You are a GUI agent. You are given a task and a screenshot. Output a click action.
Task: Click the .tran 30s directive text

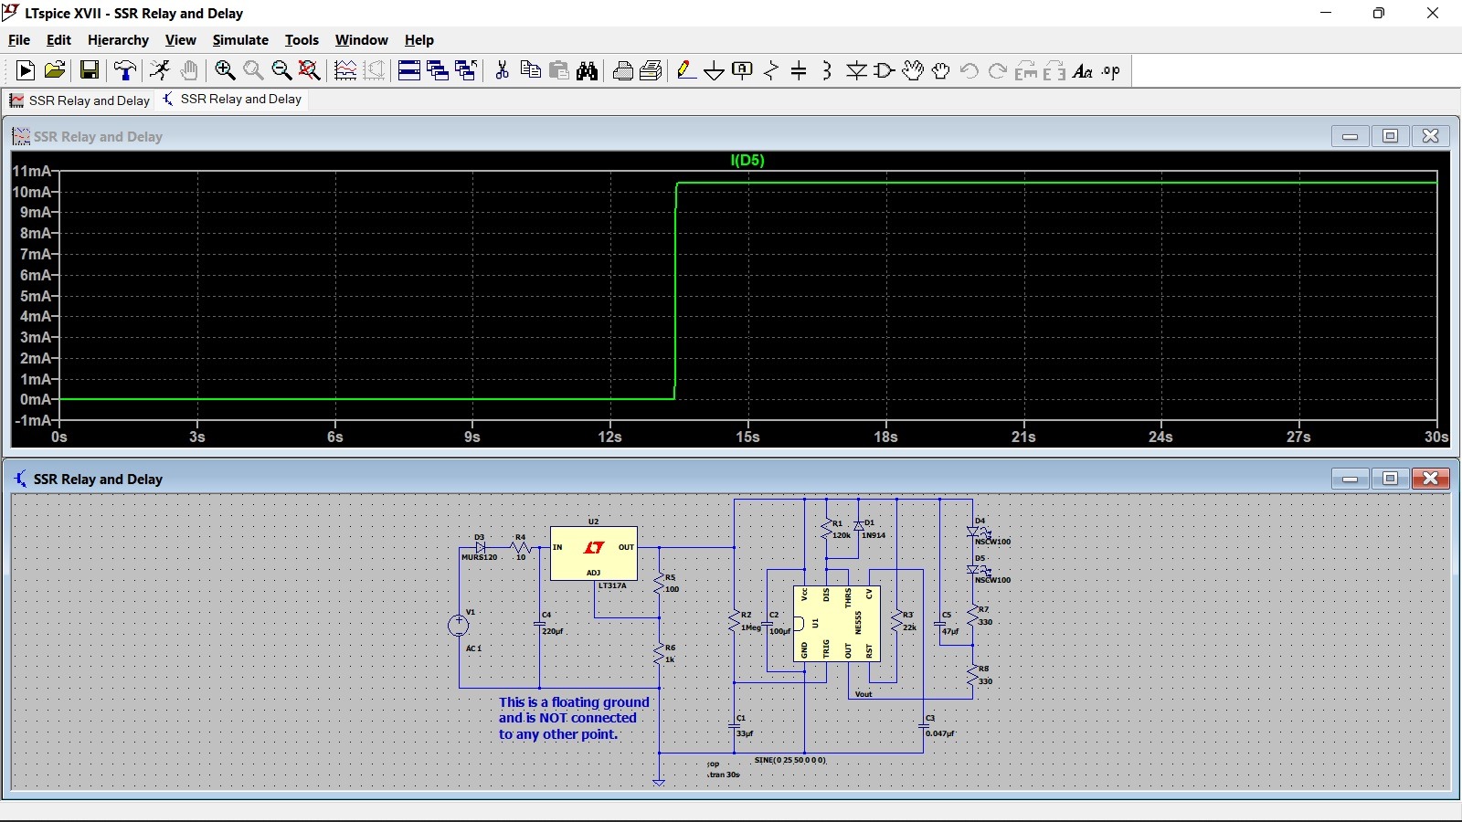pyautogui.click(x=724, y=775)
